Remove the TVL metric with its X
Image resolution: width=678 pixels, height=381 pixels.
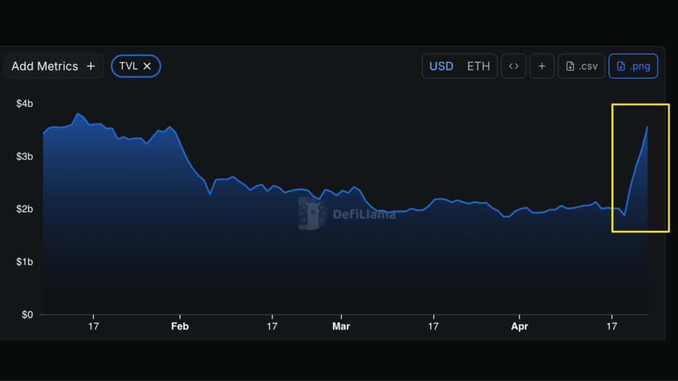click(x=146, y=66)
